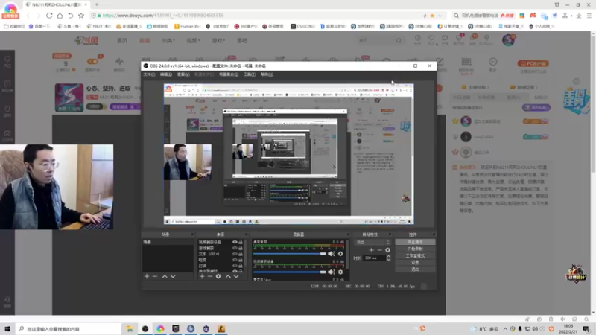The width and height of the screenshot is (596, 335).
Task: Click the stop streaming button in Controls
Action: coord(415,242)
